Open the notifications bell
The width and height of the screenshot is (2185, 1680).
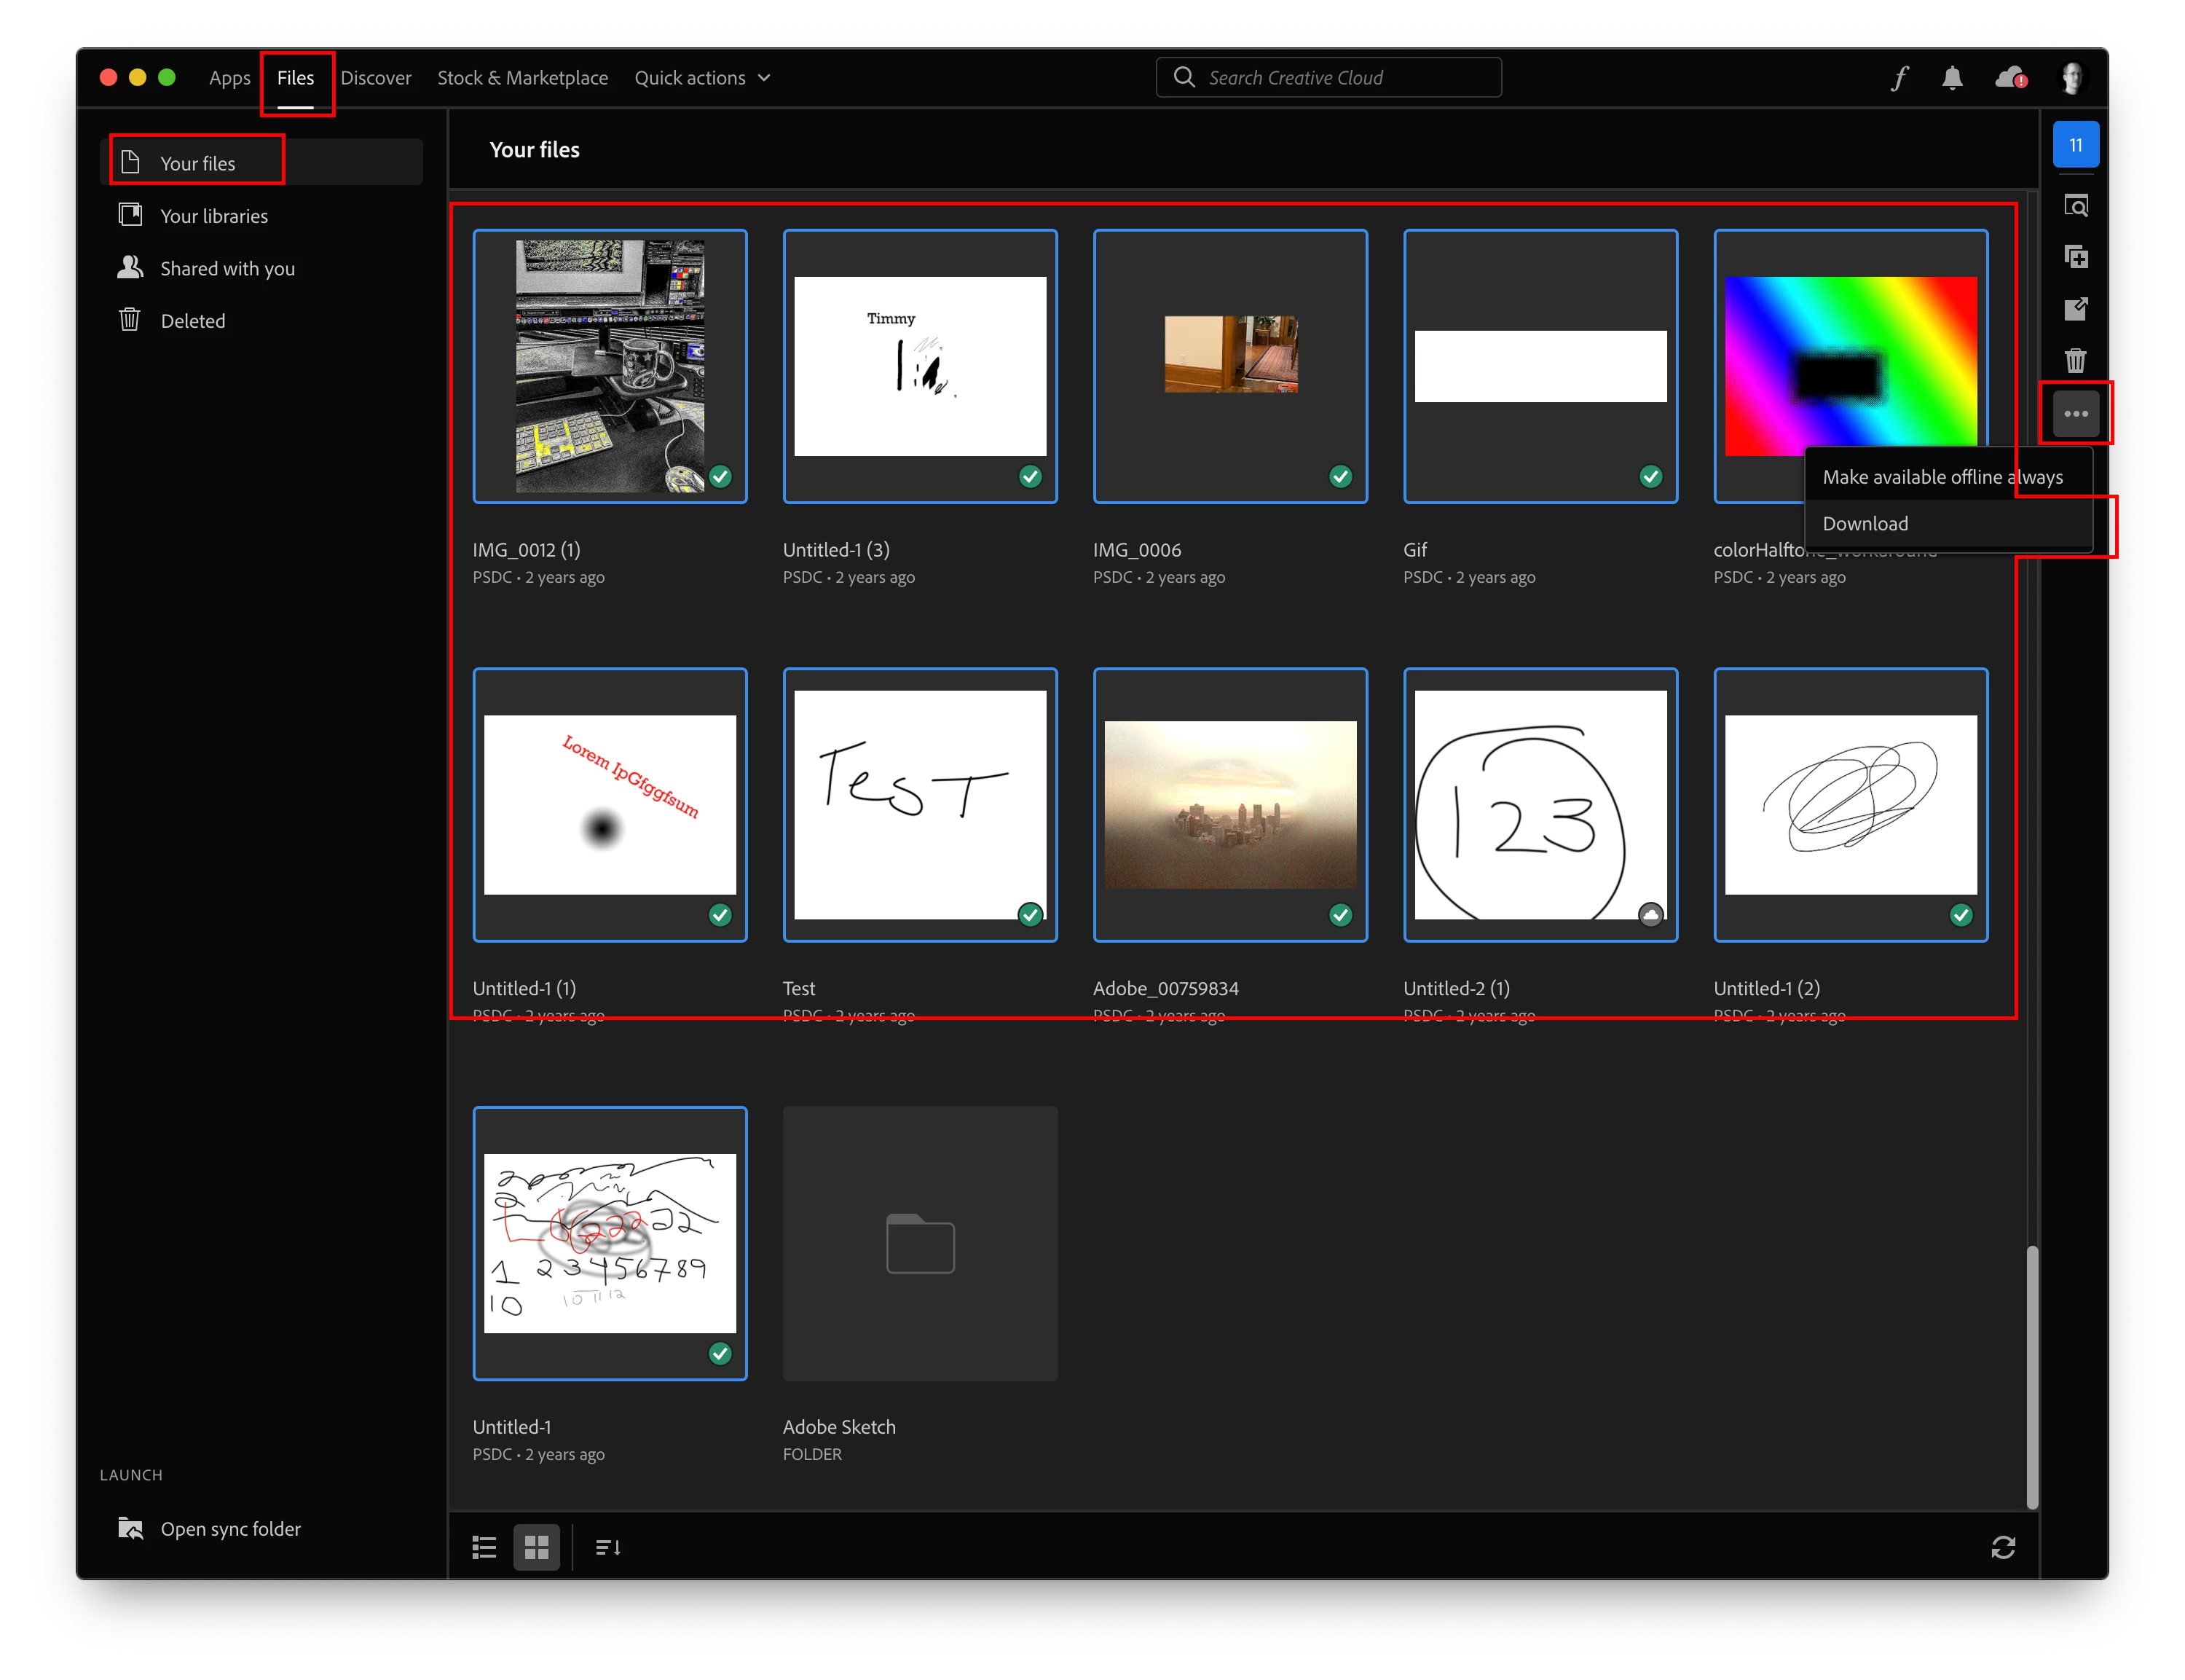pyautogui.click(x=1952, y=78)
